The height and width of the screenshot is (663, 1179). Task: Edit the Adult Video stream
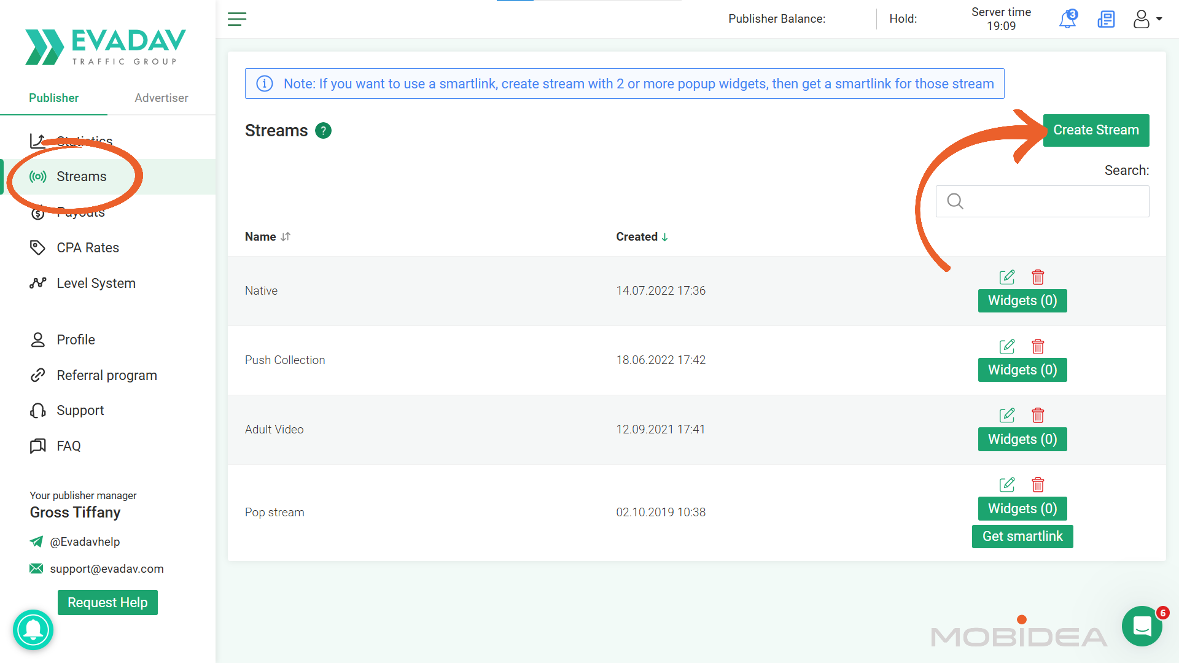pos(1007,415)
